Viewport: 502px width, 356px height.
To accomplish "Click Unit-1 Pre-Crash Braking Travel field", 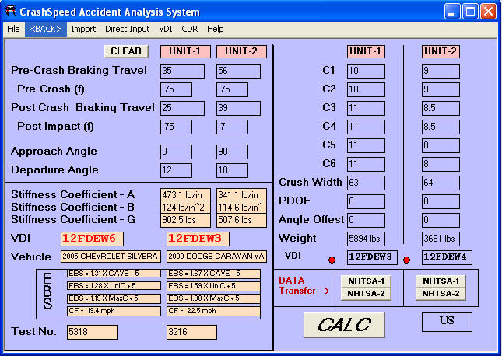I will pyautogui.click(x=176, y=71).
